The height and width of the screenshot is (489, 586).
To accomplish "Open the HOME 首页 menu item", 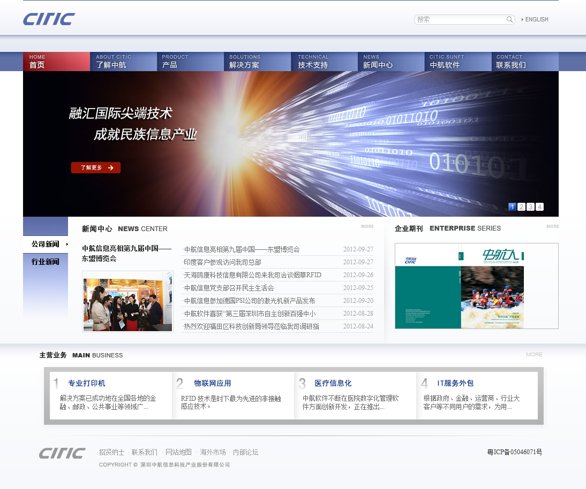I will pyautogui.click(x=56, y=62).
